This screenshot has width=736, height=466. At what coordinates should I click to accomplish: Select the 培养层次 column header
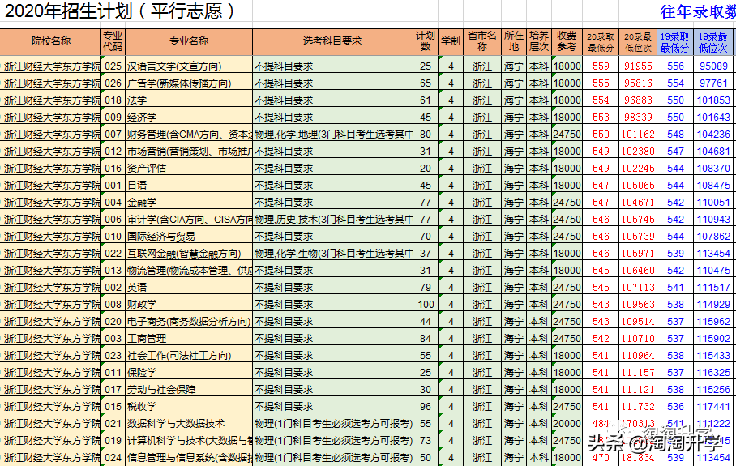point(539,42)
